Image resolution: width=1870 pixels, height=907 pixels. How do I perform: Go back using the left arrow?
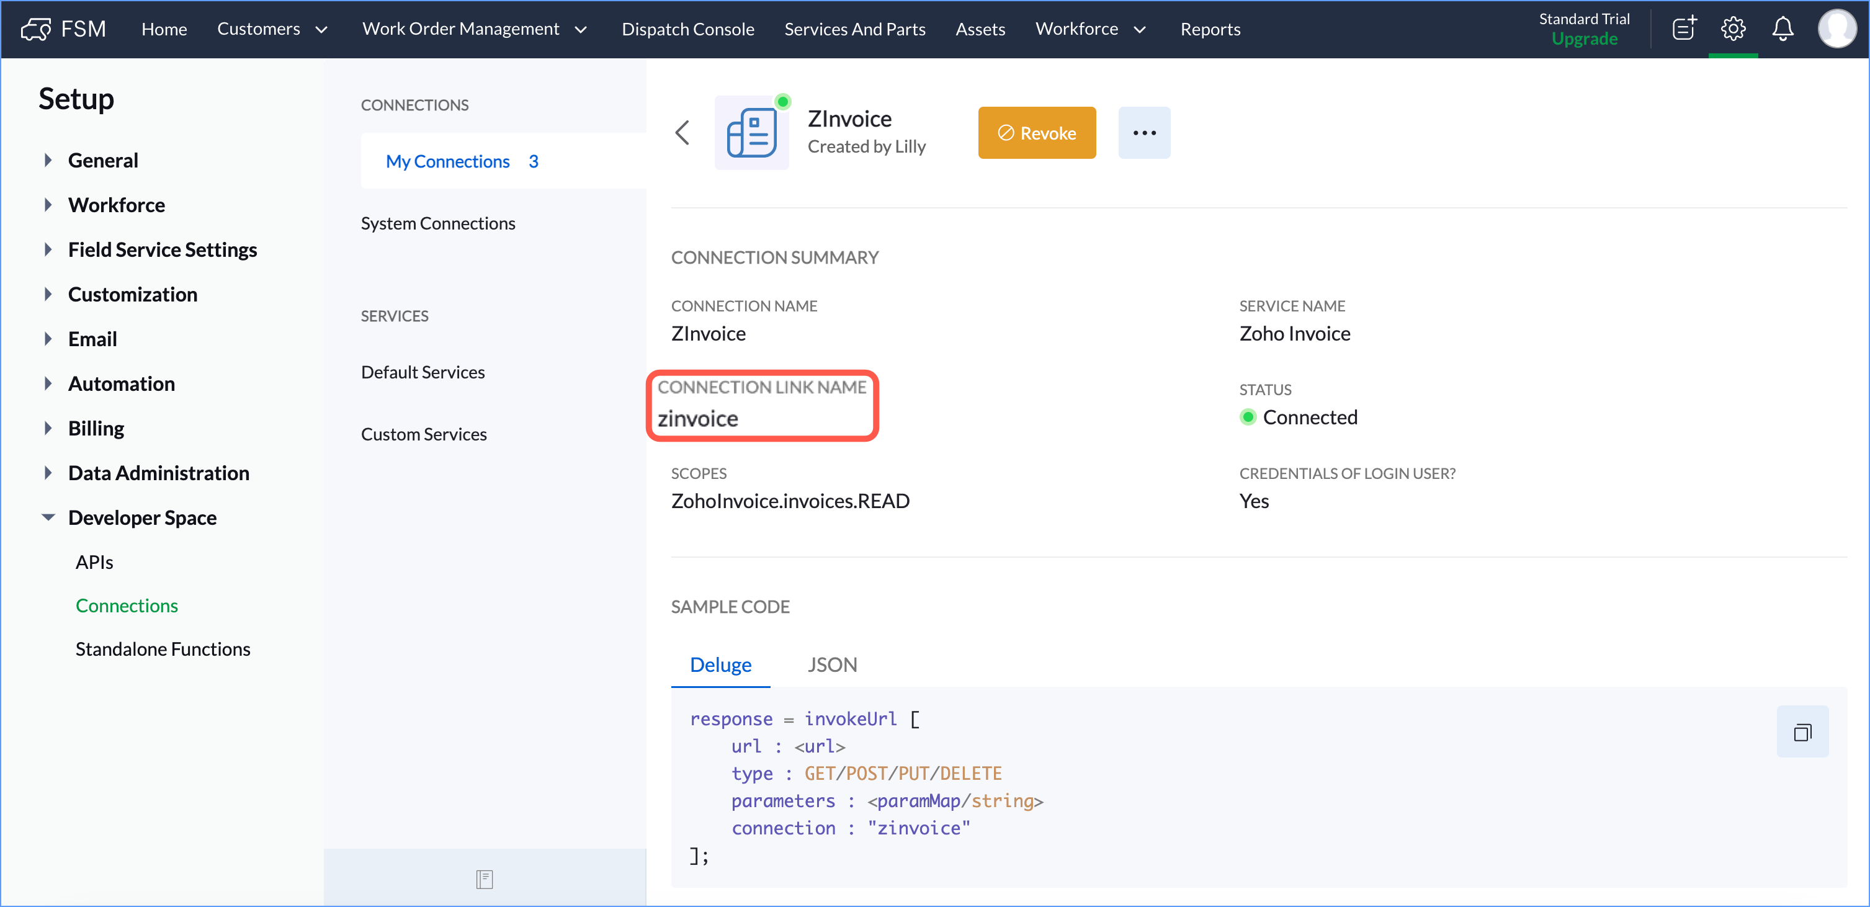pyautogui.click(x=682, y=133)
